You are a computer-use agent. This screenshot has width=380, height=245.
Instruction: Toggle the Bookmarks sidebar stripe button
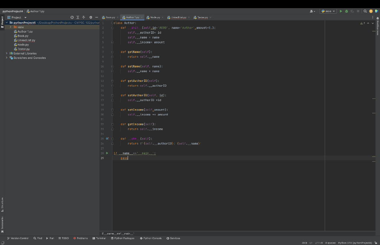pyautogui.click(x=2, y=225)
